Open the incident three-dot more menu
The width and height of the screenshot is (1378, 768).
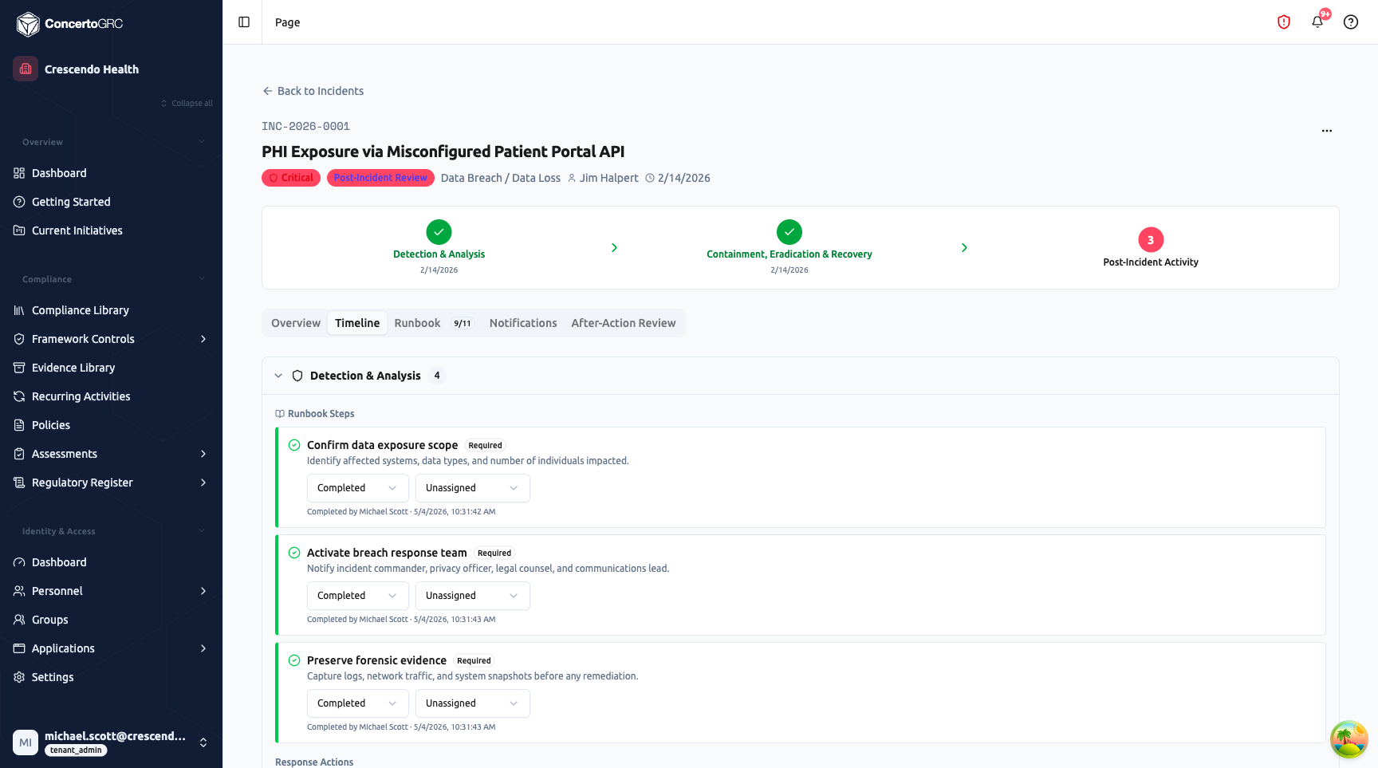tap(1327, 131)
